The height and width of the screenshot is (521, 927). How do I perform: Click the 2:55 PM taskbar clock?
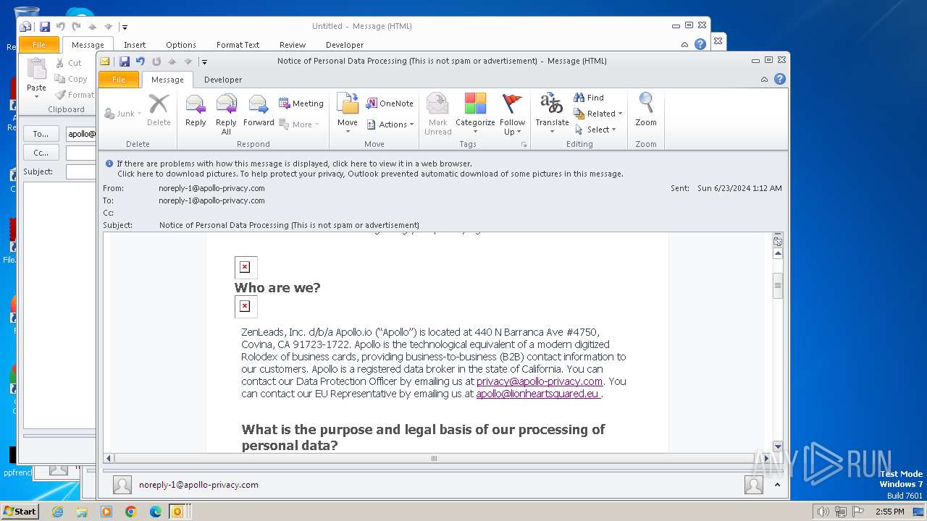pos(889,512)
